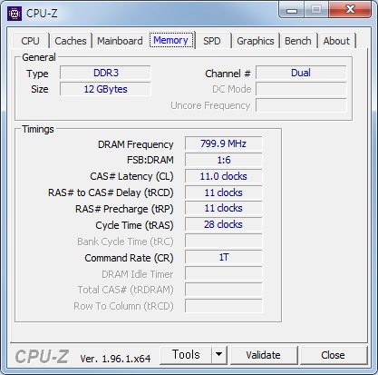The height and width of the screenshot is (375, 378).
Task: Click the memory Type field showing DDR3
Action: click(x=105, y=73)
